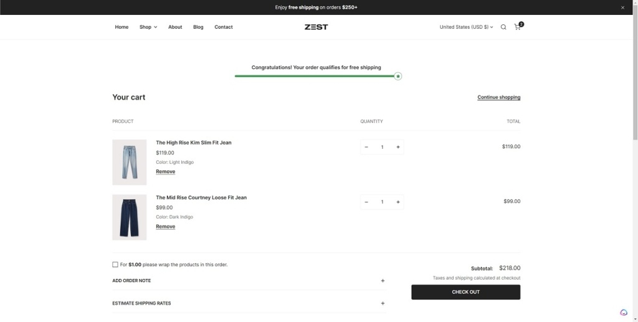This screenshot has height=322, width=638.
Task: Expand the Shop menu dropdown
Action: [148, 27]
